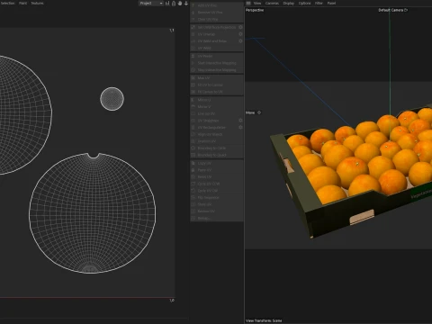Click the bar-chart icon next to Project dropdown
432x324 pixels.
pyautogui.click(x=167, y=4)
